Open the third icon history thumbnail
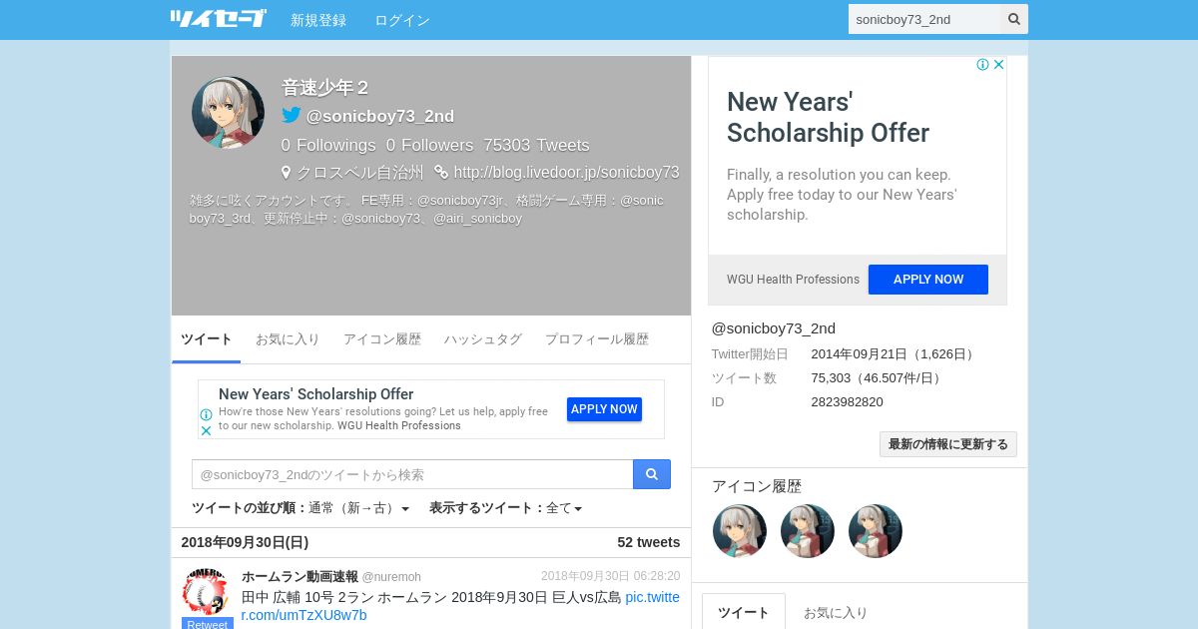The height and width of the screenshot is (629, 1198). pyautogui.click(x=876, y=531)
